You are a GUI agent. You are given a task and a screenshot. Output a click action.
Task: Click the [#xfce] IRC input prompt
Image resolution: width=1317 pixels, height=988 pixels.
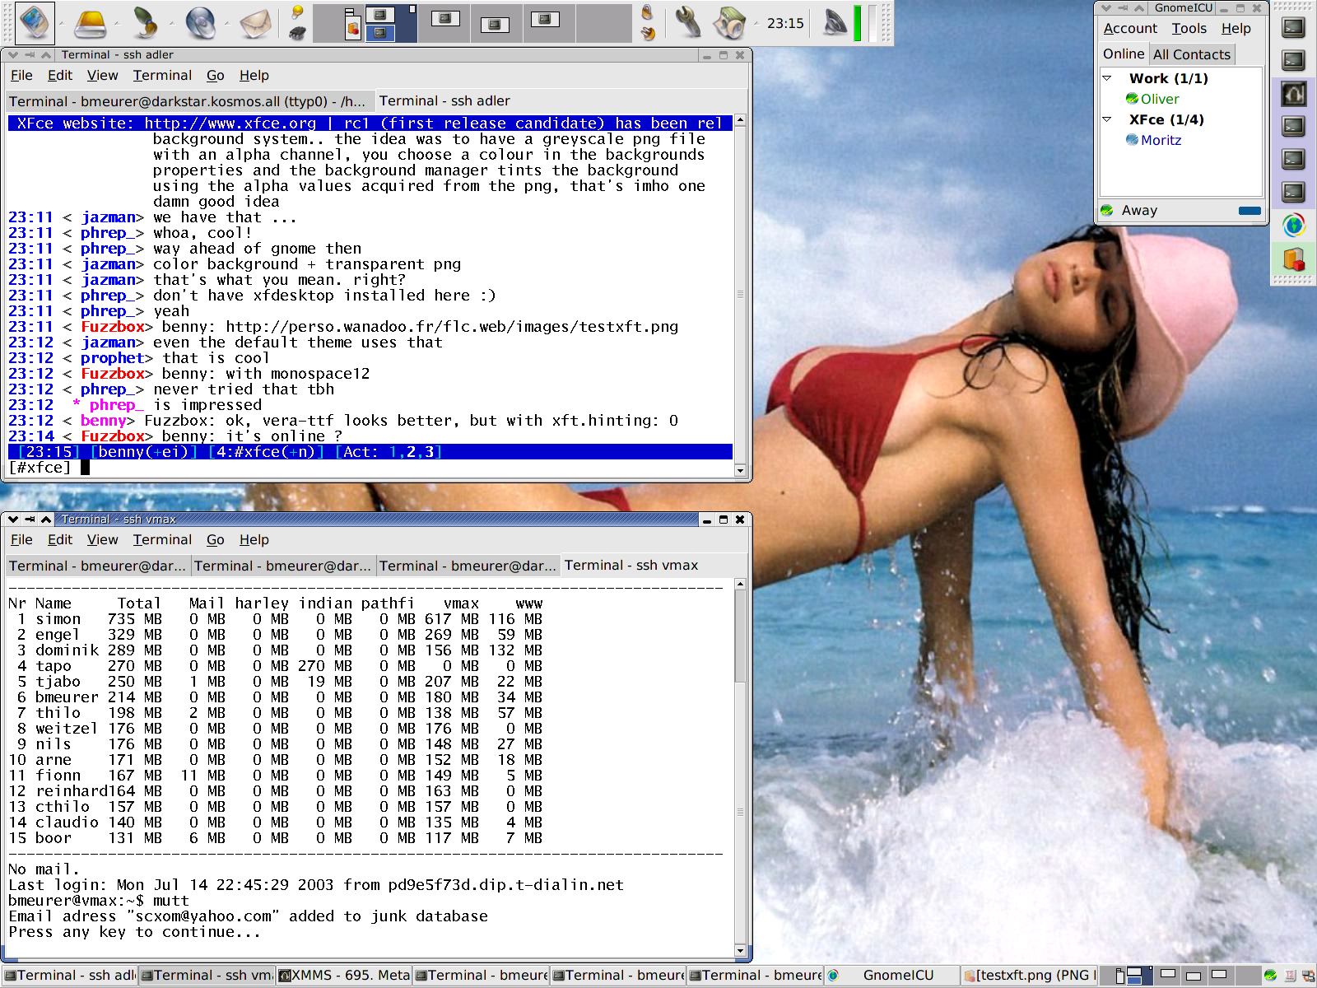pos(40,468)
